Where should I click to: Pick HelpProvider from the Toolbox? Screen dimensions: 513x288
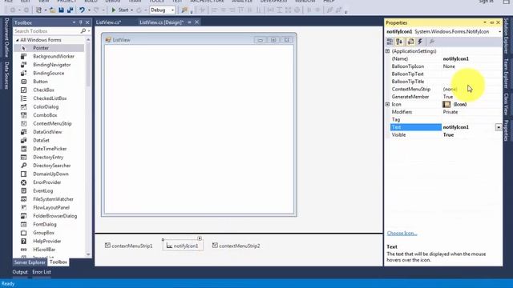49,242
